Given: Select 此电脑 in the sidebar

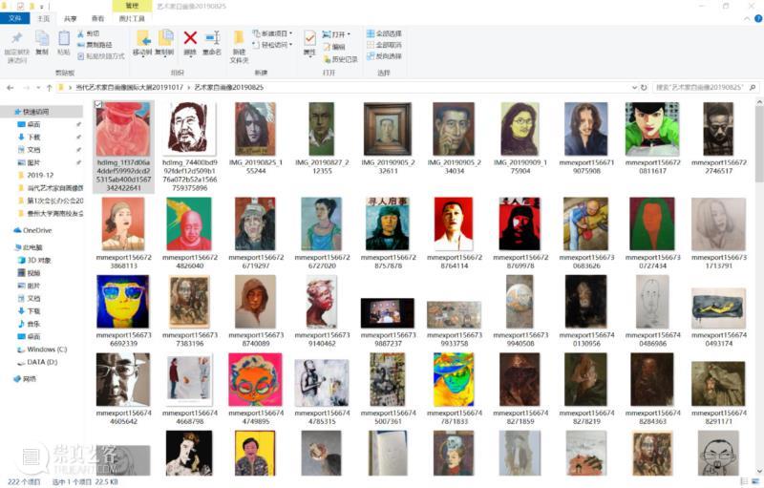Looking at the screenshot, I should pos(30,247).
